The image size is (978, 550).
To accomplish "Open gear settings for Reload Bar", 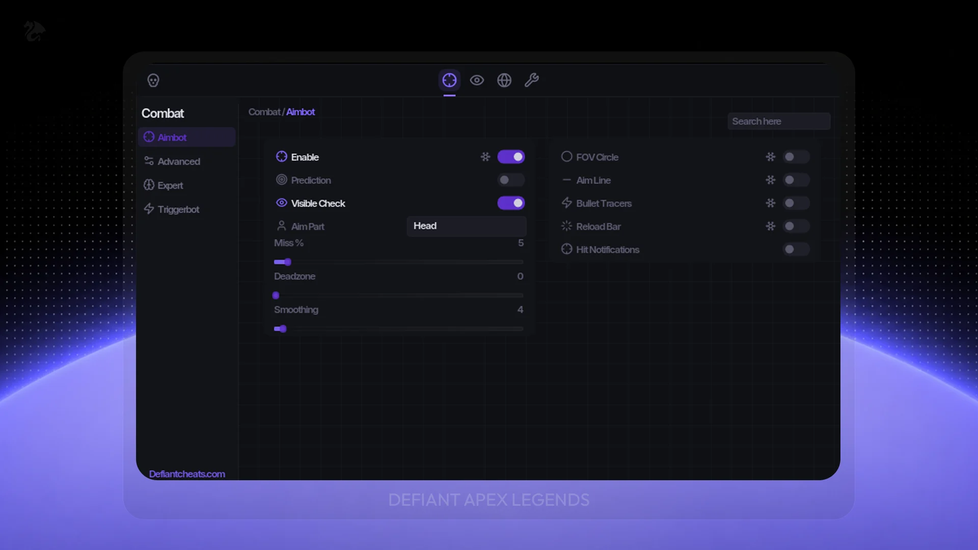I will [771, 226].
